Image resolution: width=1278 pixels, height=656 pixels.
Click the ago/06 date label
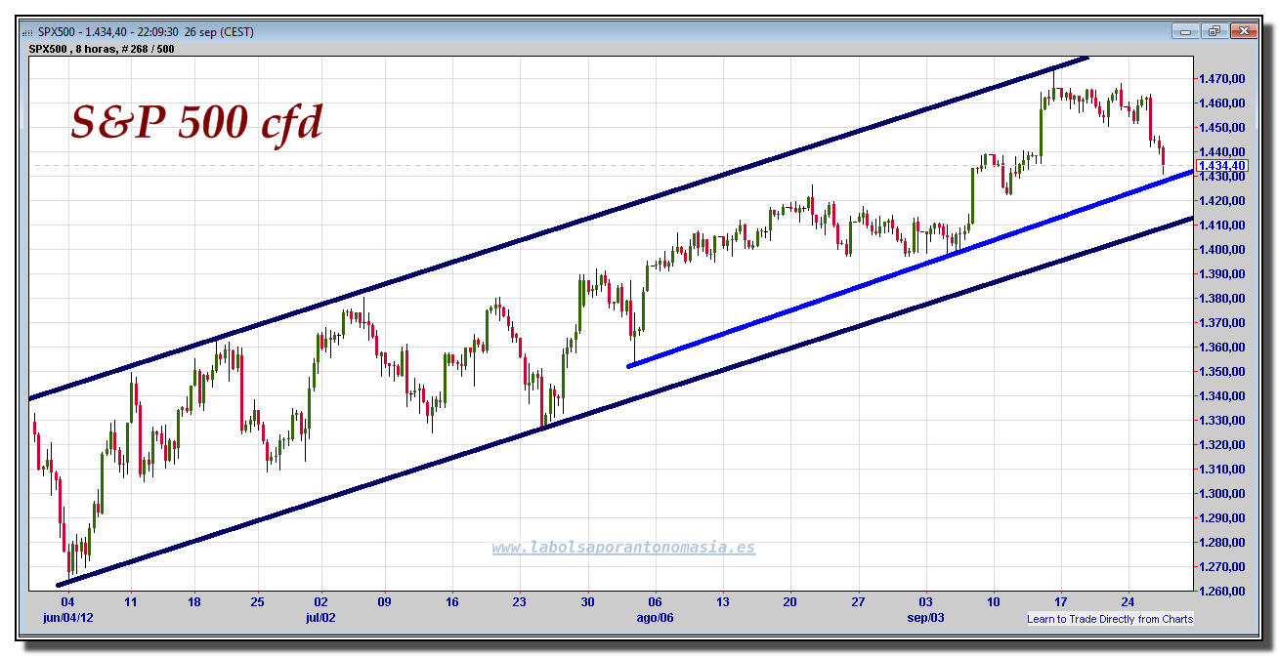655,617
